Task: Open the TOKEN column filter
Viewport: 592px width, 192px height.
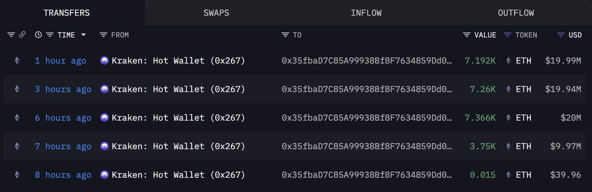Action: click(508, 35)
